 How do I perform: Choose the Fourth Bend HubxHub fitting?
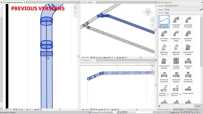[x=176, y=22]
